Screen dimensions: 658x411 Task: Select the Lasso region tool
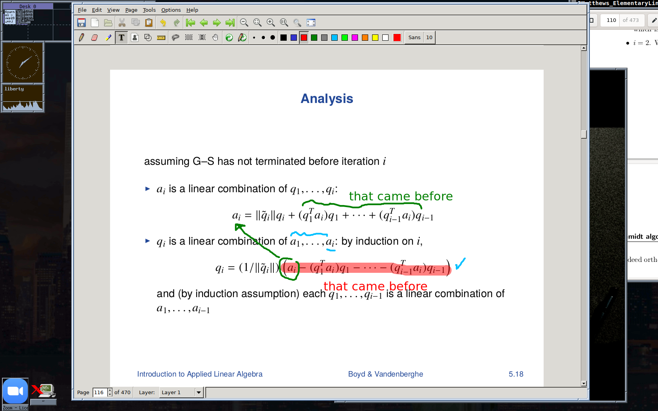point(175,38)
